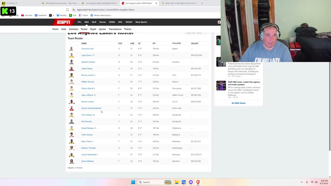Open the Bluesky bookmark
Image resolution: width=331 pixels, height=186 pixels.
tap(62, 15)
